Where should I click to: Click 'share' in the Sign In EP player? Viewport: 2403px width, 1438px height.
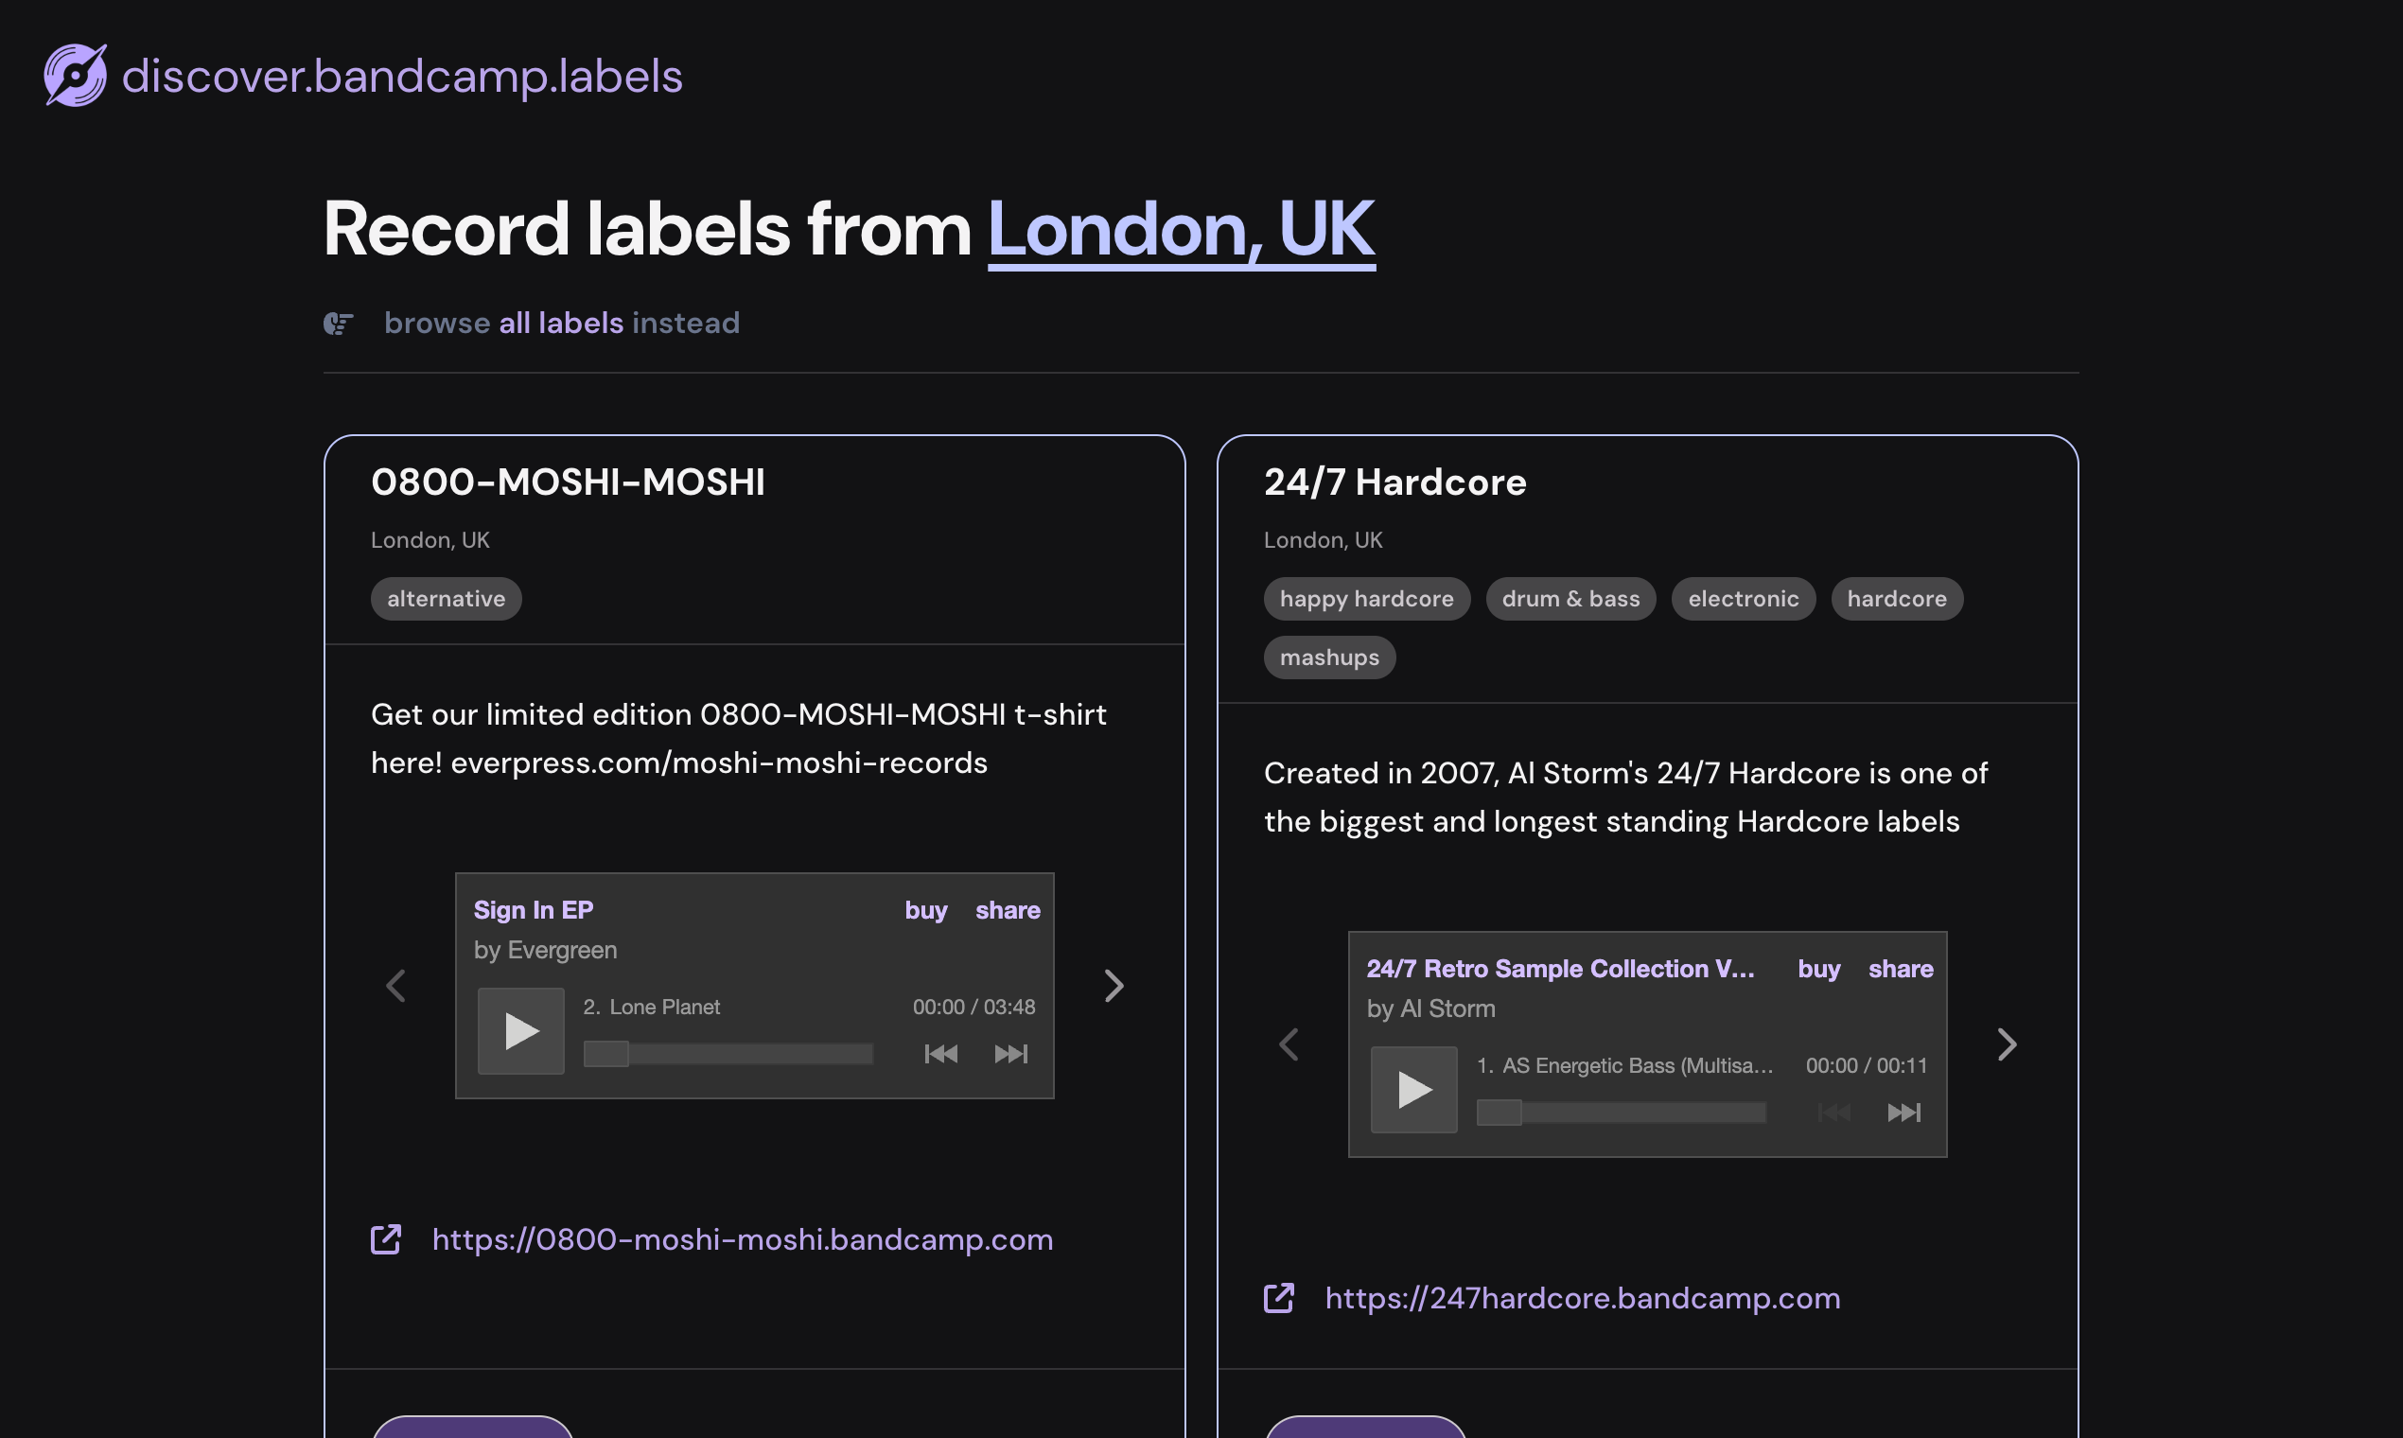tap(1008, 910)
